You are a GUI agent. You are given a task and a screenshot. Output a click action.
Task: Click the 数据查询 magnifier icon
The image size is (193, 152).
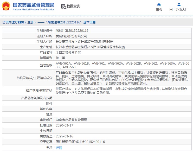(x=63, y=6)
